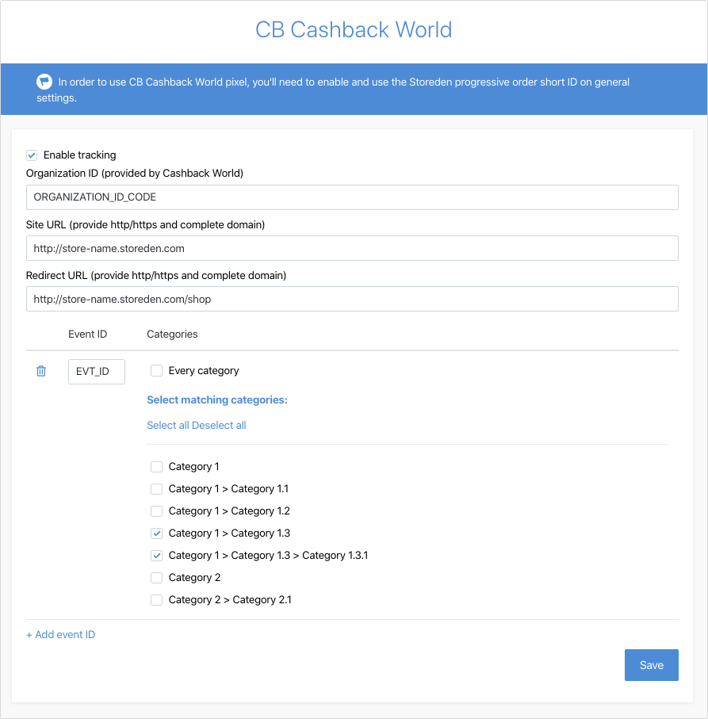Check the Every category checkbox
The width and height of the screenshot is (708, 719).
pyautogui.click(x=156, y=370)
